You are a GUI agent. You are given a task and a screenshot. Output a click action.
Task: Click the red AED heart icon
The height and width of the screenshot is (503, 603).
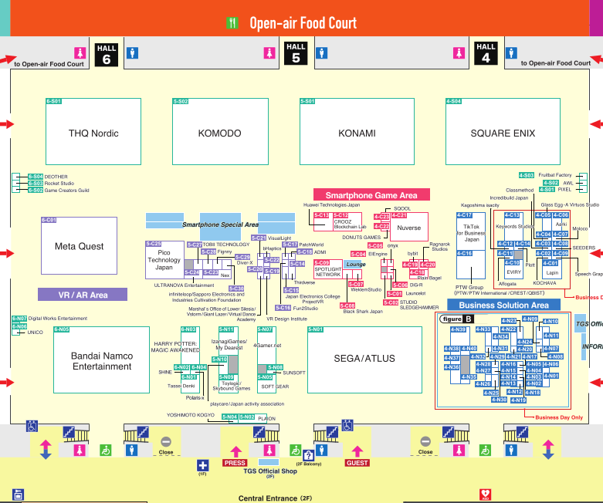pos(486,495)
